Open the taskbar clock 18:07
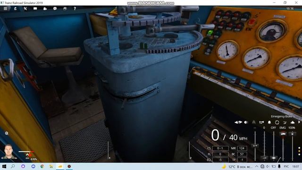The width and height of the screenshot is (302, 170). [296, 167]
